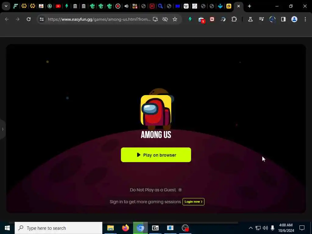Show hidden system tray icons
This screenshot has width=312, height=234.
(x=251, y=228)
